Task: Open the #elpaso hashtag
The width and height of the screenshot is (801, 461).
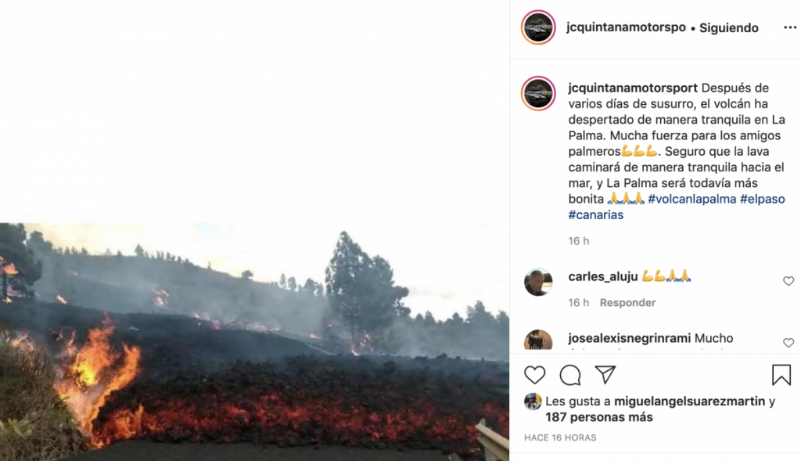Action: click(x=762, y=199)
